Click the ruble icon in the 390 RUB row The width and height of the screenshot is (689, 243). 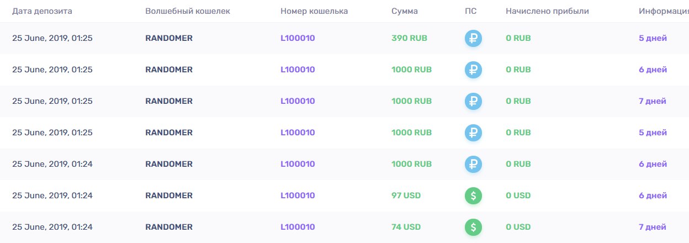coord(473,38)
